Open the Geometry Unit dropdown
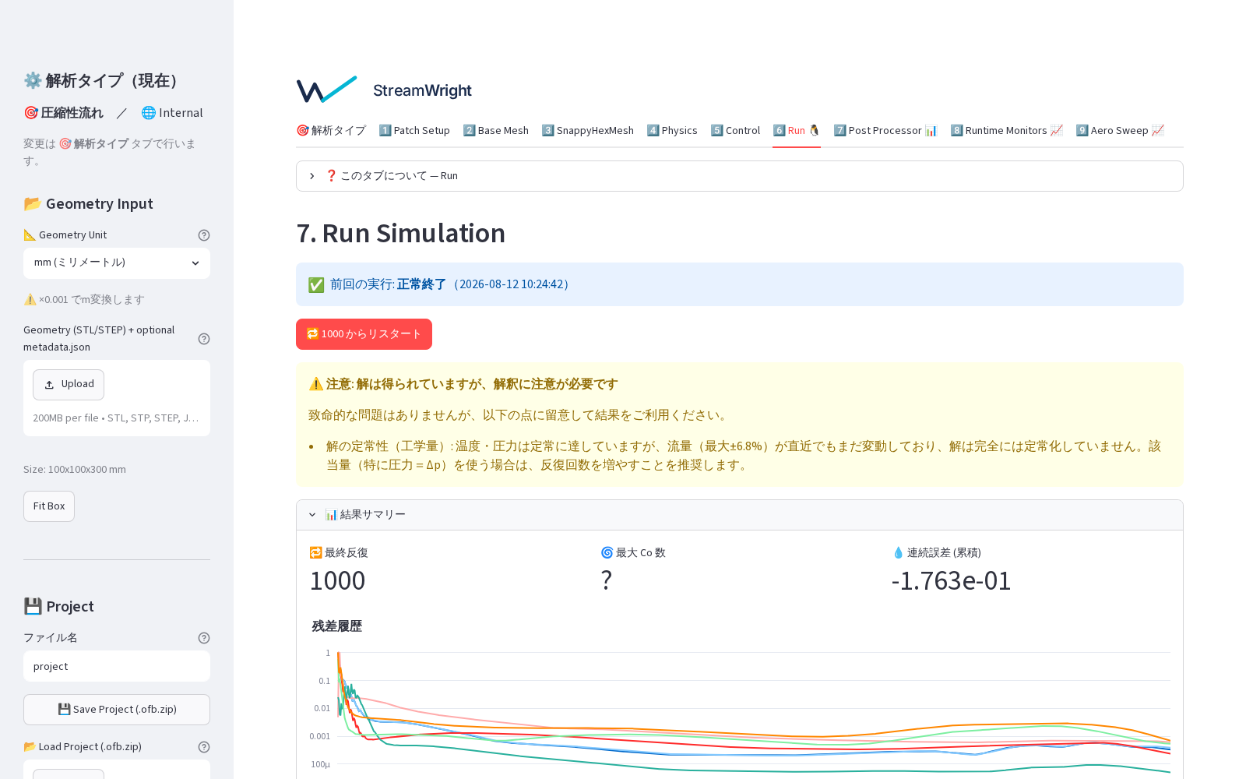The image size is (1246, 779). (x=117, y=263)
